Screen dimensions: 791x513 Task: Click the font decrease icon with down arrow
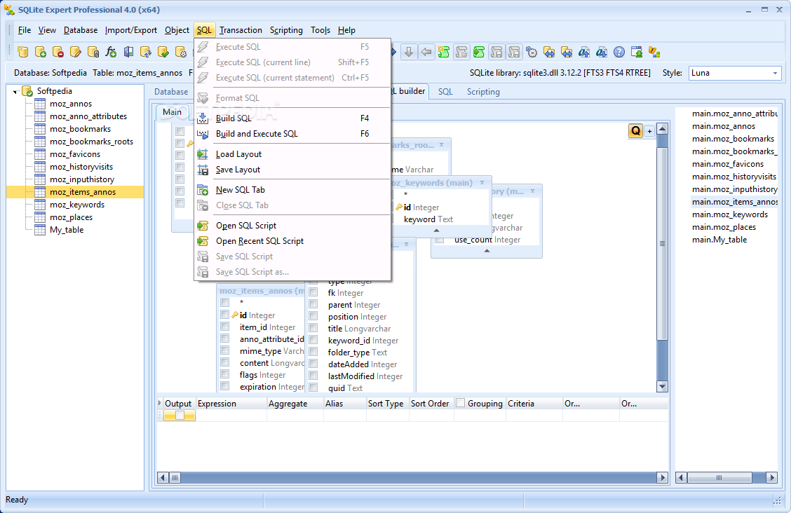point(602,52)
